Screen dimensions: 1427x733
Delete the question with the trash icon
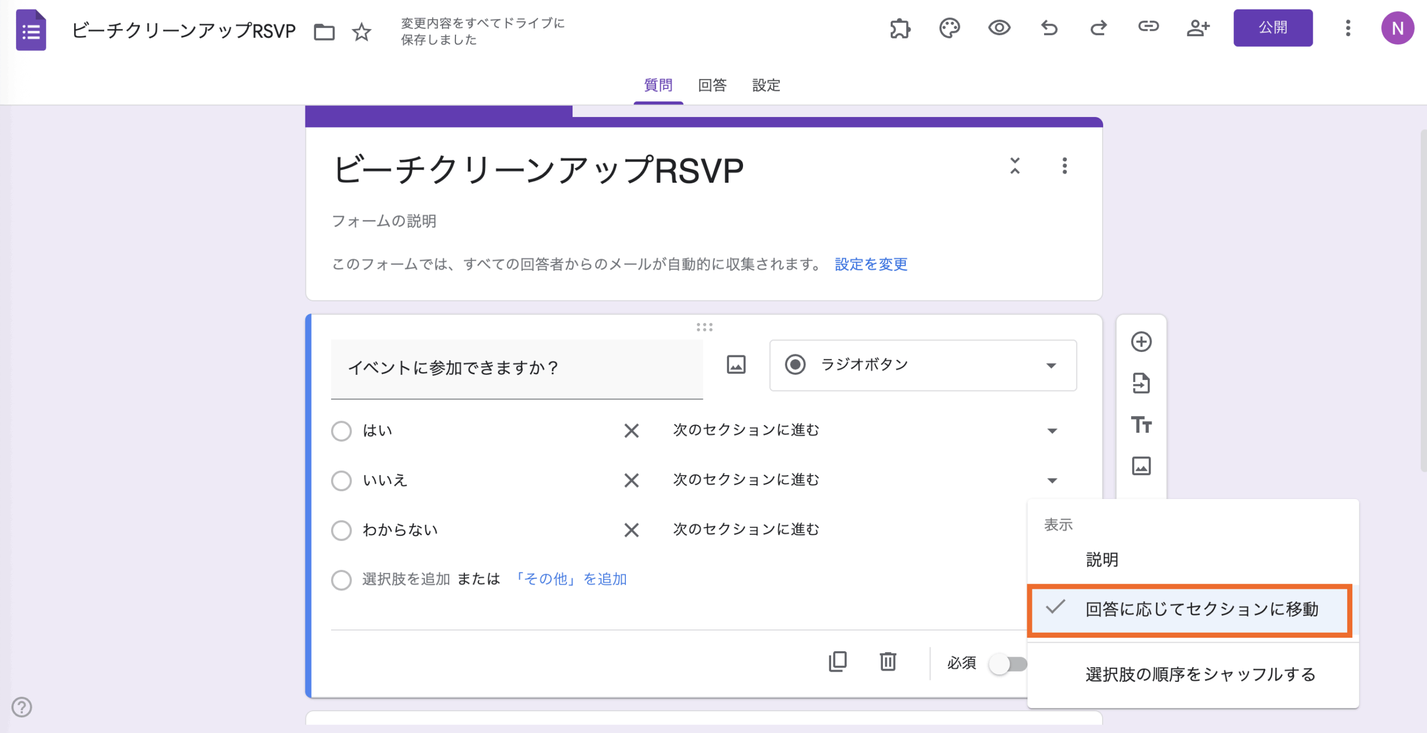coord(887,662)
